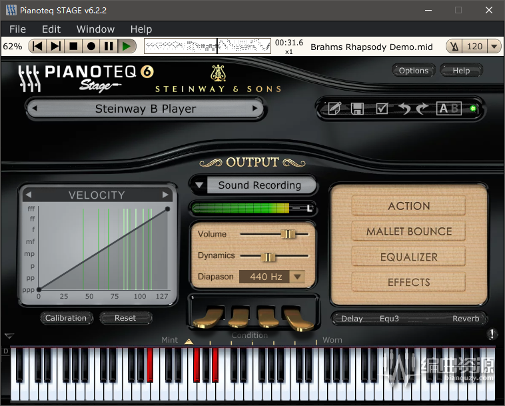
Task: Seek within the MIDI timeline overview
Action: pyautogui.click(x=207, y=46)
